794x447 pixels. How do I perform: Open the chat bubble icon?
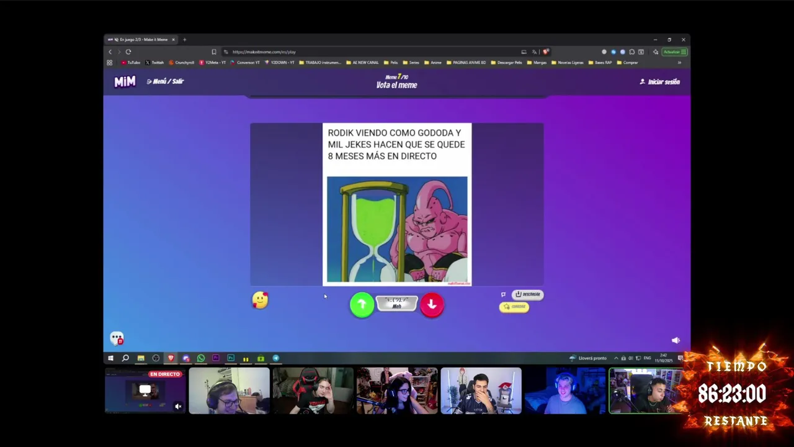point(117,338)
